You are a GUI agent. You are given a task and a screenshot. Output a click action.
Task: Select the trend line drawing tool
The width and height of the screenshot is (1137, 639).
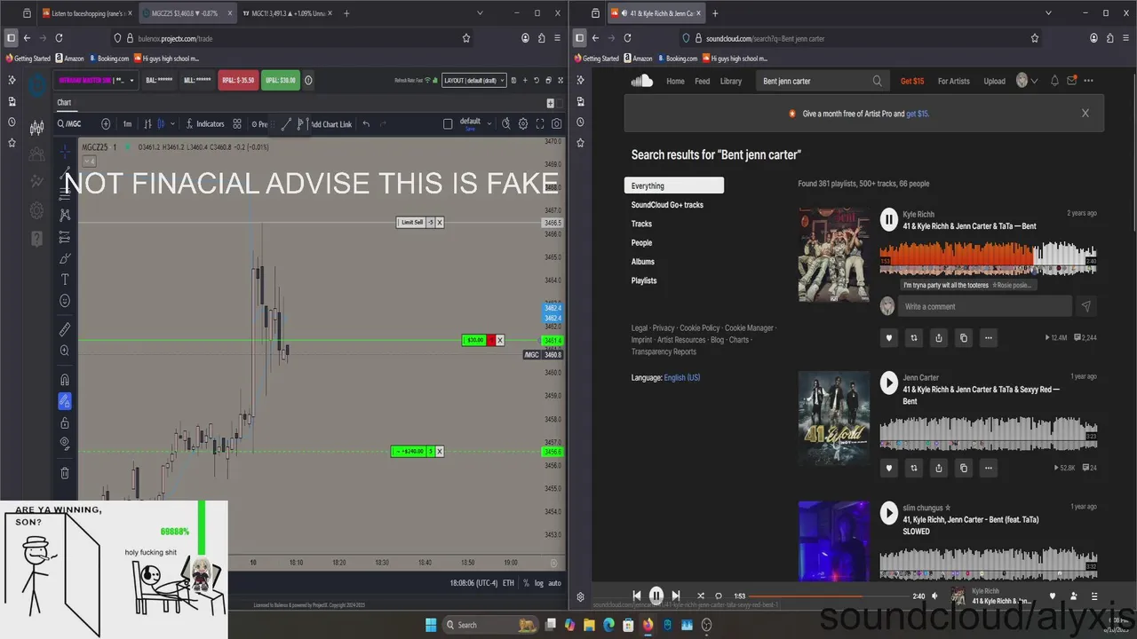65,172
